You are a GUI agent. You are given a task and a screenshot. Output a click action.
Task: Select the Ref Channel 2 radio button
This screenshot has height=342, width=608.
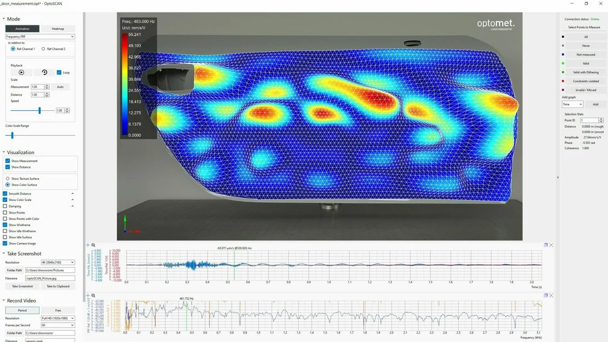coord(43,49)
